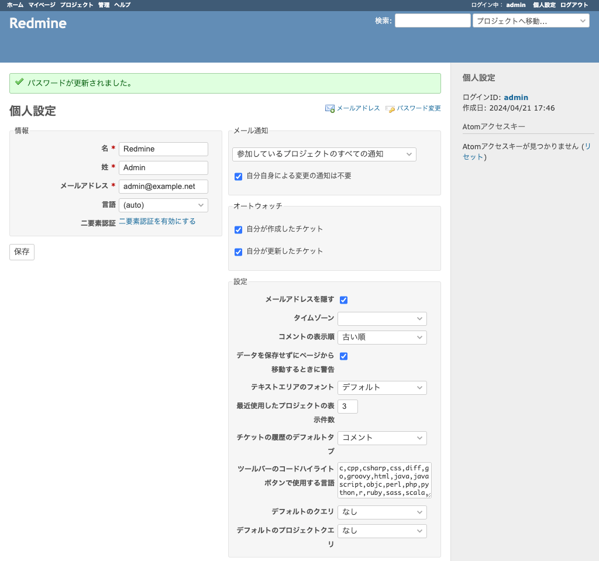This screenshot has width=599, height=561.
Task: Click the 名 field containing Redmine
Action: [163, 149]
